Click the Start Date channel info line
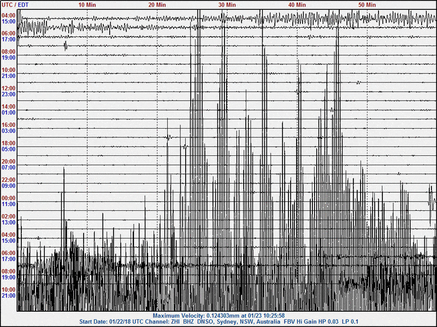 coord(218,322)
